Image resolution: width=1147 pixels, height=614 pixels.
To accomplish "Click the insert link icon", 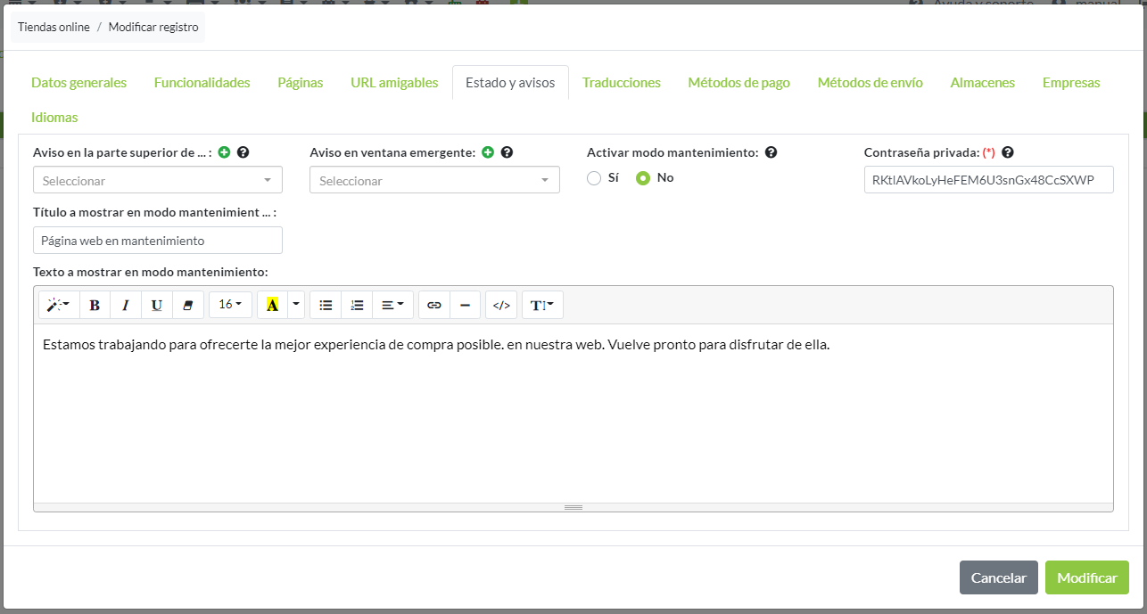I will click(434, 305).
